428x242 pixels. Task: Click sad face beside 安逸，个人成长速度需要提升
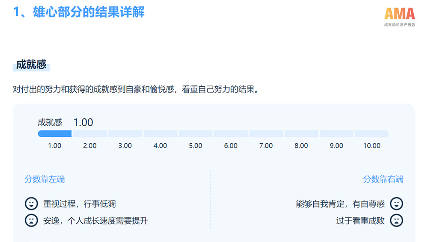pyautogui.click(x=31, y=220)
